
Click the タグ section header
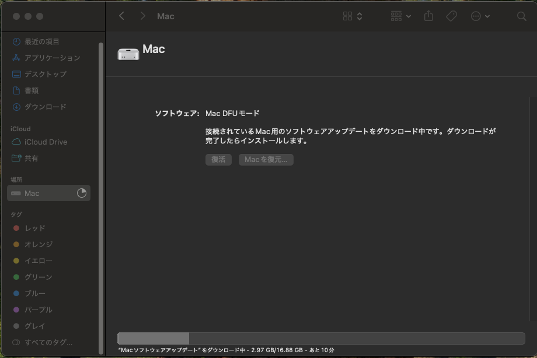click(x=16, y=215)
